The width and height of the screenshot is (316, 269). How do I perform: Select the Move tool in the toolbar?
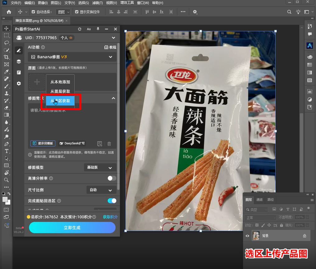7,28
